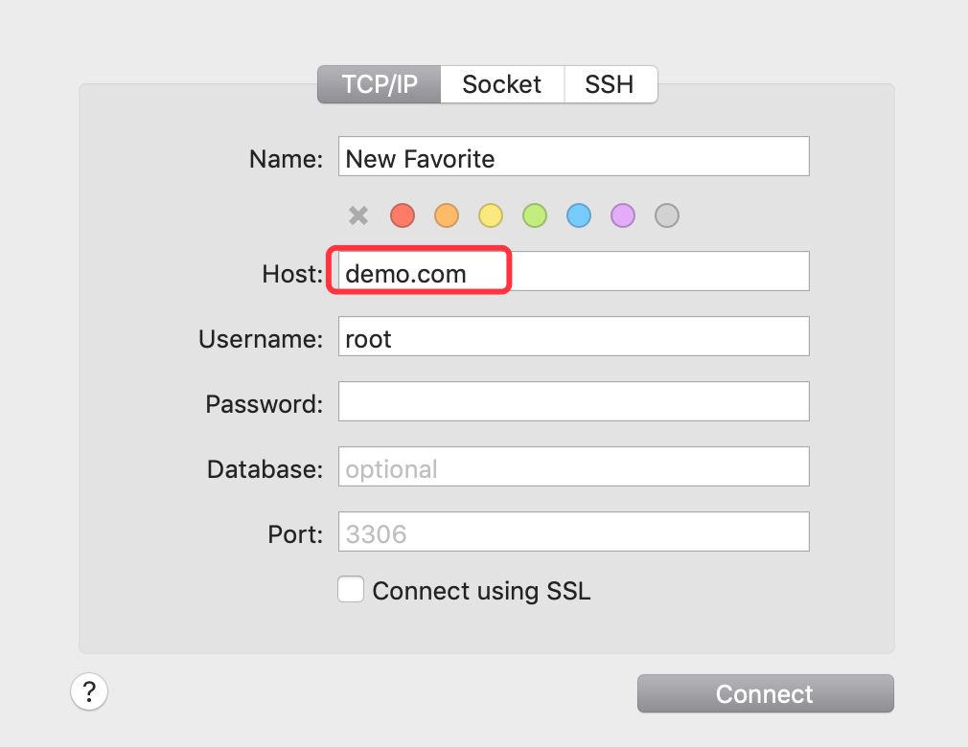Viewport: 968px width, 747px height.
Task: Focus the Port field showing 3306
Action: pos(573,532)
